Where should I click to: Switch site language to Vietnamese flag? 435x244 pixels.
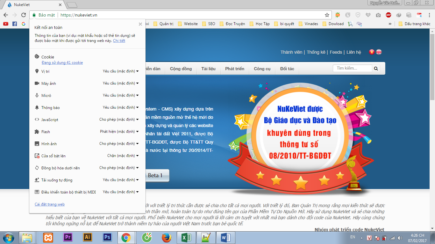coord(372,52)
